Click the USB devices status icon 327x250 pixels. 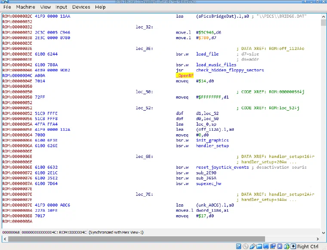tap(252, 247)
